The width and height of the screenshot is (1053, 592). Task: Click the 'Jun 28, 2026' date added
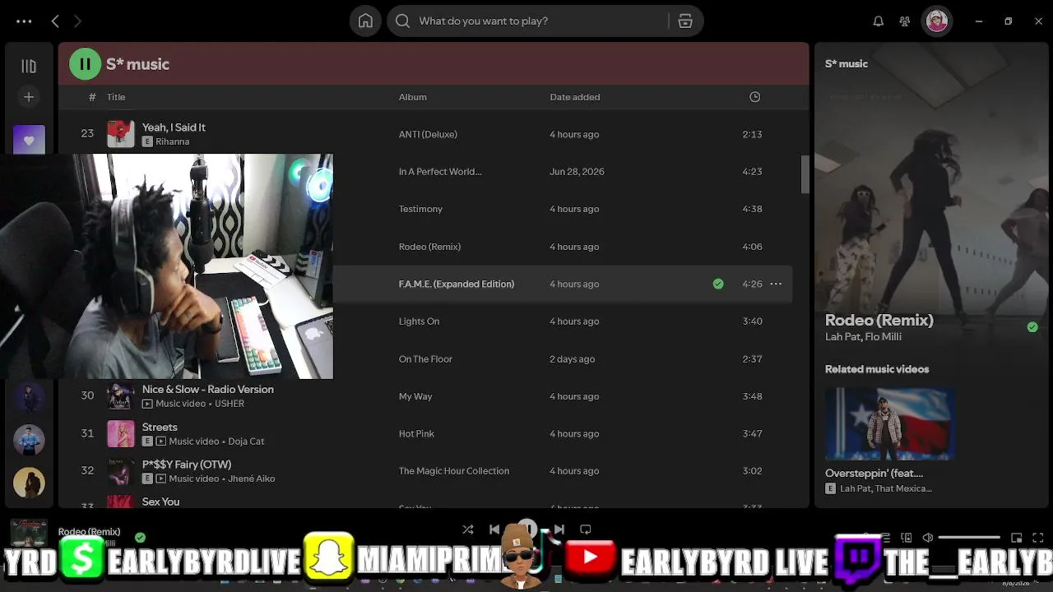pos(577,172)
